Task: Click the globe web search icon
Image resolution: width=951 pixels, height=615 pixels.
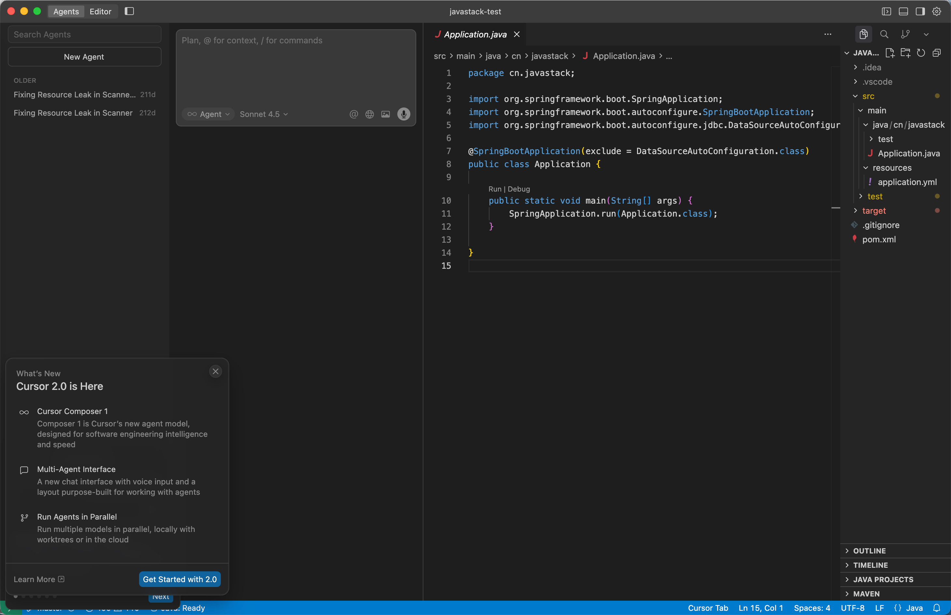Action: point(369,114)
